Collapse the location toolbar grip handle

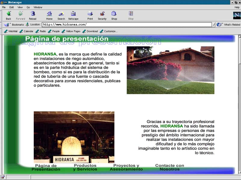point(1,25)
